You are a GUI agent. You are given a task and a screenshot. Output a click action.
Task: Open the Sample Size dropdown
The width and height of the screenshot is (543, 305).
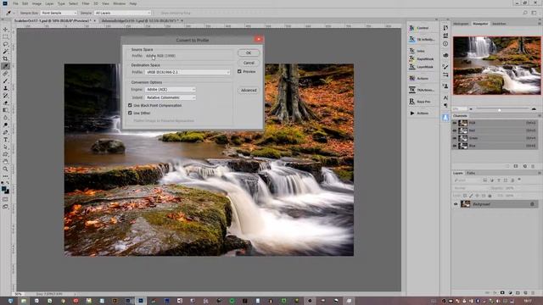pos(59,13)
